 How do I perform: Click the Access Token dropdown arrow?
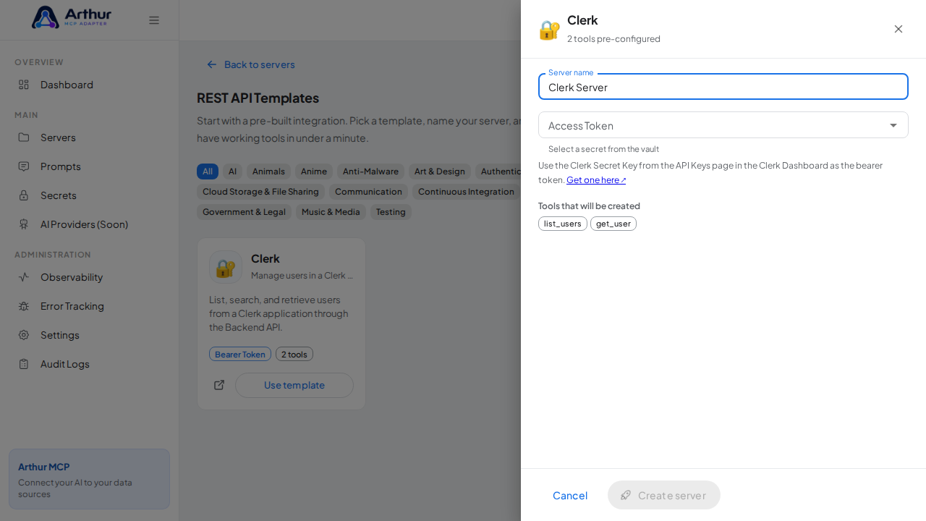(x=893, y=125)
